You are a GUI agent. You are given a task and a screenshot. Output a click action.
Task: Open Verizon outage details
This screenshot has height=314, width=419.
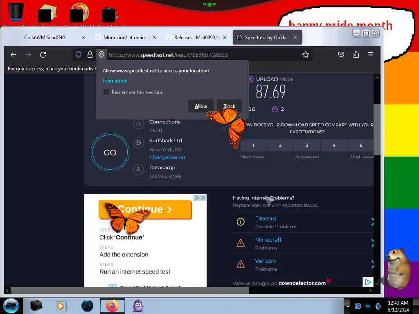[x=265, y=261]
